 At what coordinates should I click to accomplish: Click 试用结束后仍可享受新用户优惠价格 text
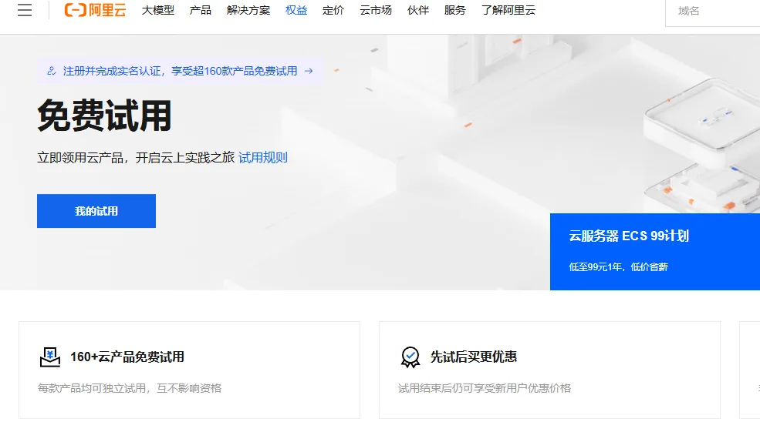485,388
